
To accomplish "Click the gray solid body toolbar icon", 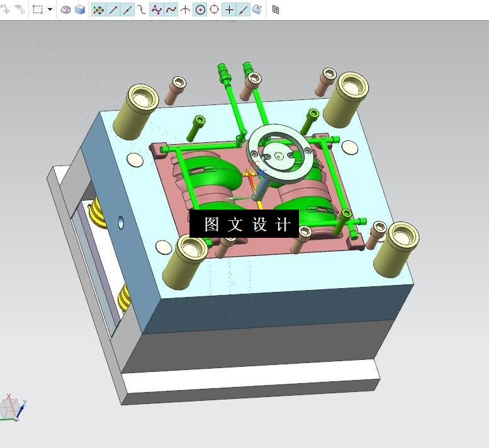I will 65,10.
